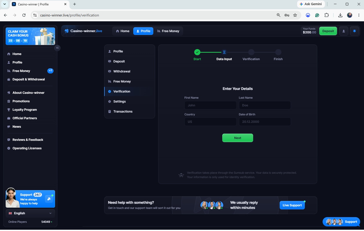
Task: Open About Casino-winner page
Action: coord(28,93)
